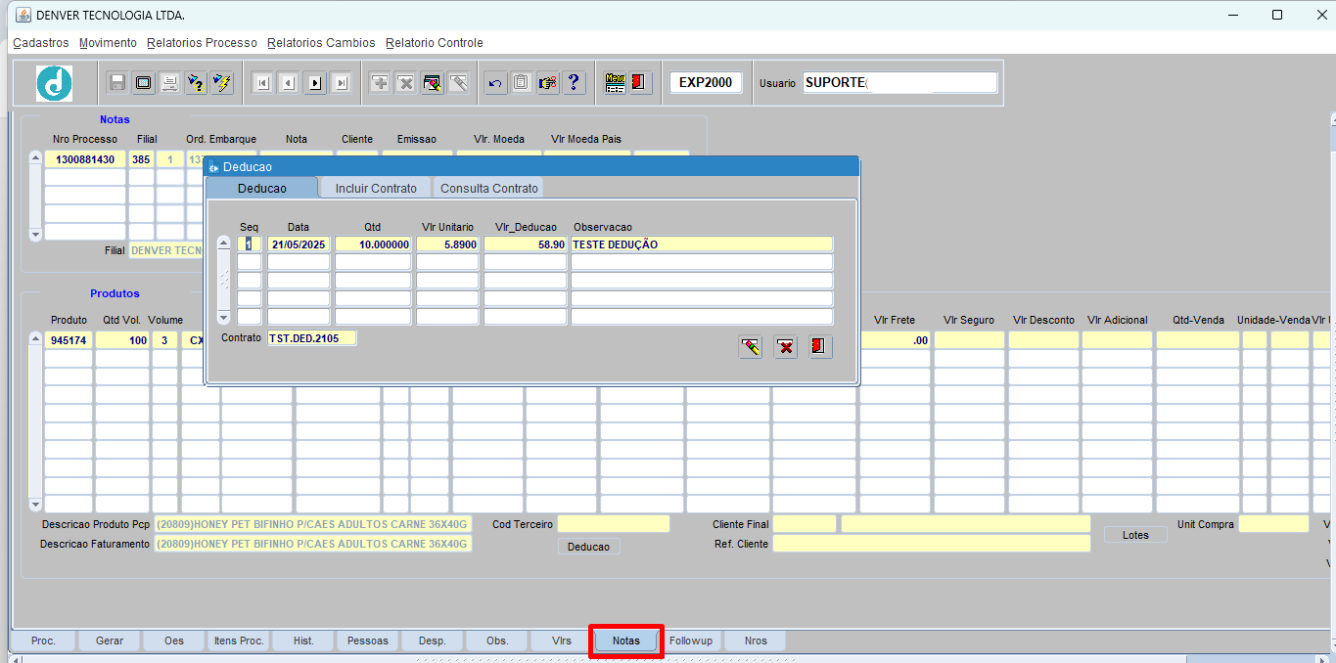Click the Deducao button below Cod Terceiro
Screen dimensions: 1336x663
point(589,547)
